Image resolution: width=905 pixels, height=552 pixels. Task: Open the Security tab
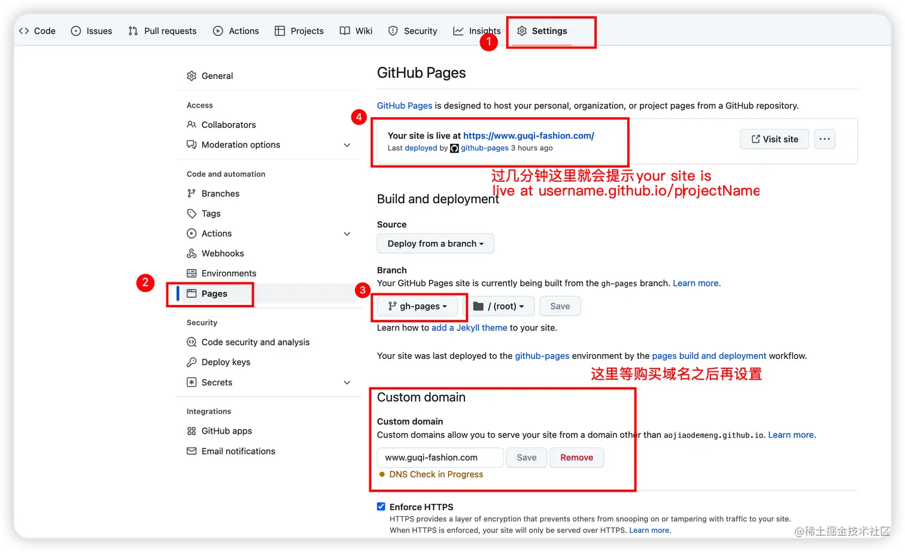[413, 31]
